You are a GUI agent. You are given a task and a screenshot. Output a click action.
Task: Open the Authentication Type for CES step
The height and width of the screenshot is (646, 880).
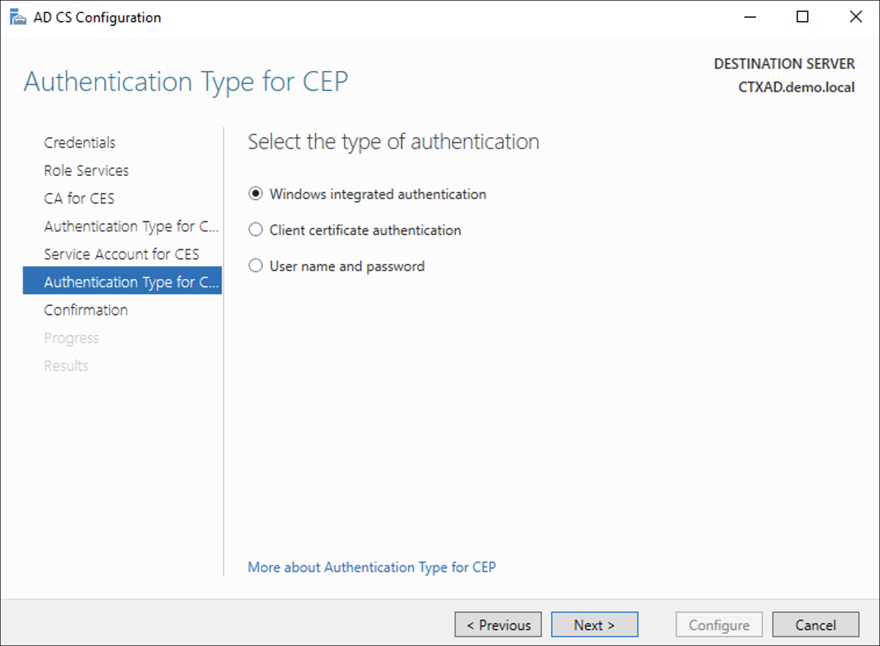(131, 226)
